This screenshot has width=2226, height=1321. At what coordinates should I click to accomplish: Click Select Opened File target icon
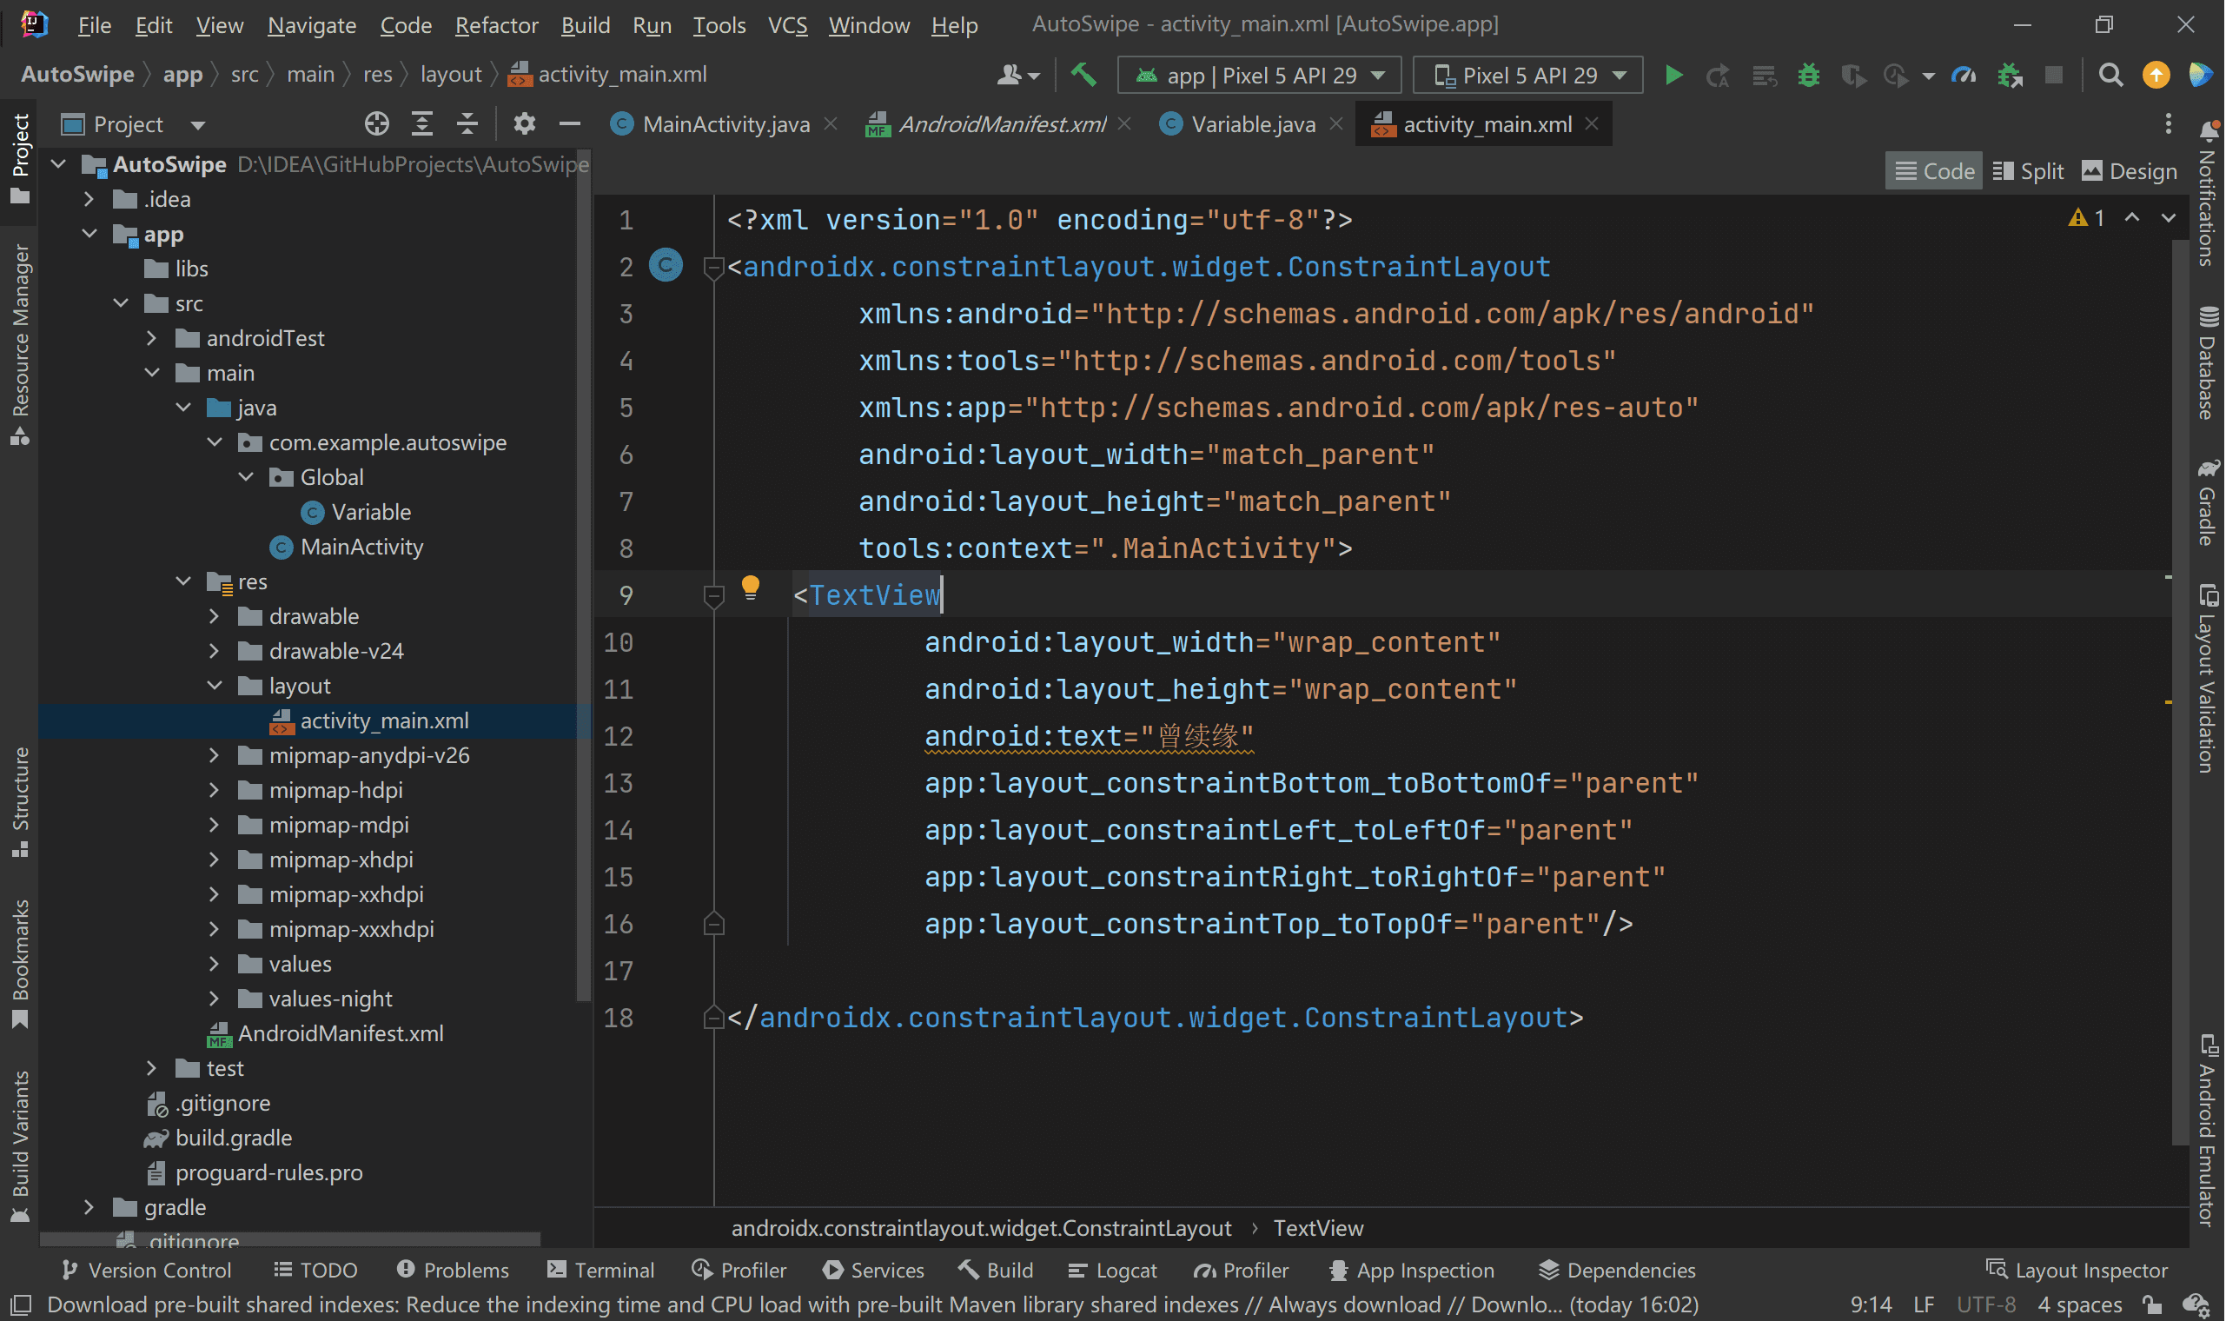(x=376, y=123)
